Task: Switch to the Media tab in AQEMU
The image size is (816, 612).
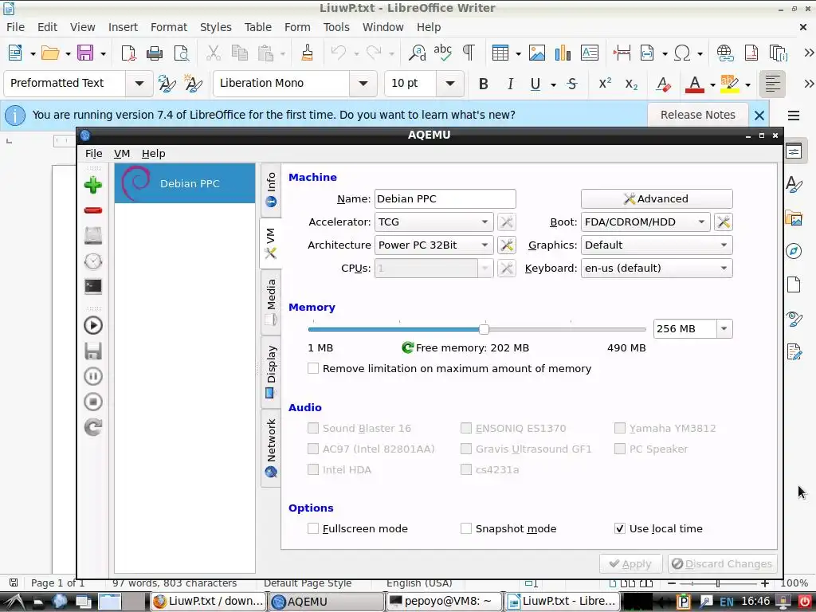Action: click(271, 302)
